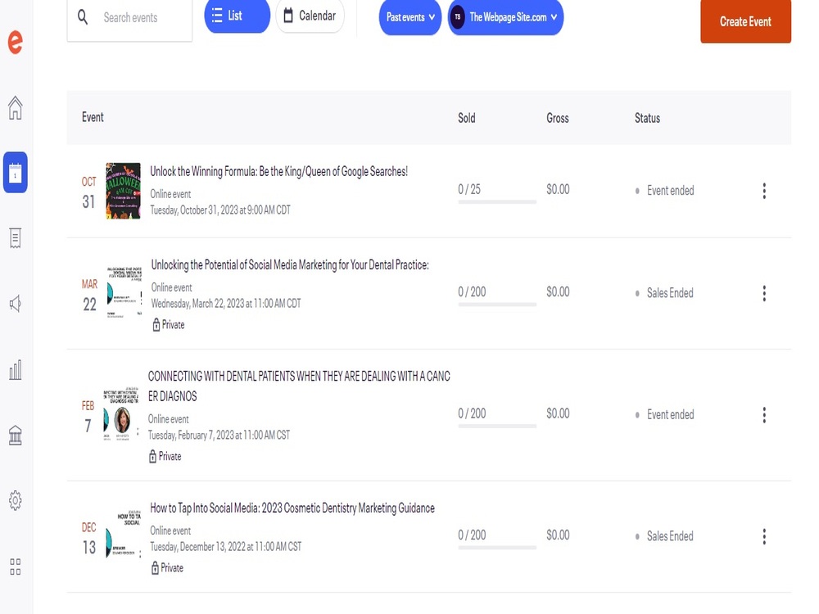The image size is (819, 614).
Task: Open the more options menu for the October 31 event
Action: [x=764, y=191]
